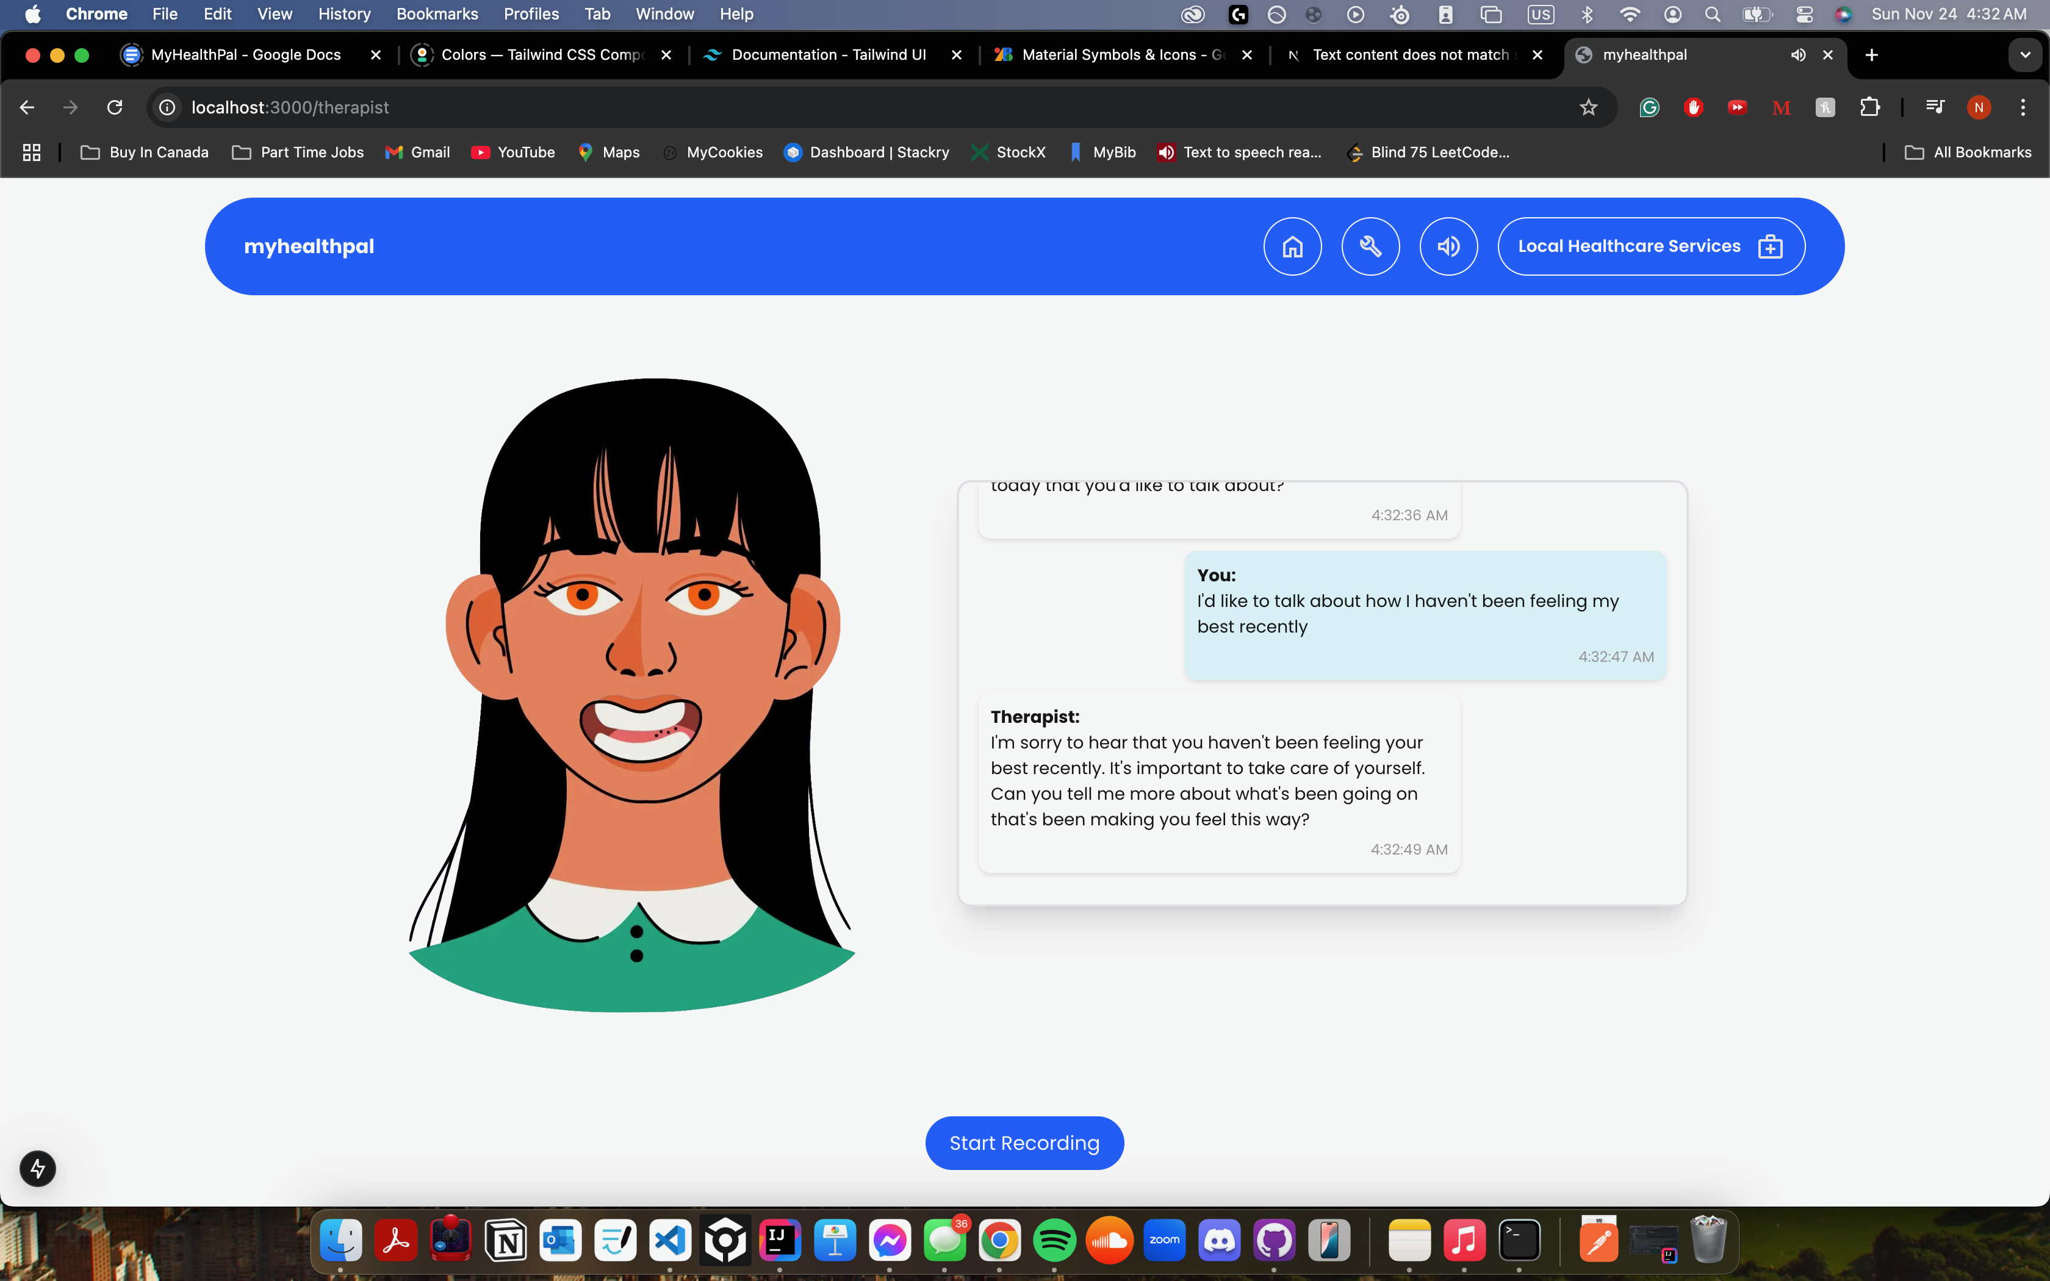Open the wrench tools icon button
This screenshot has height=1281, width=2050.
click(x=1370, y=246)
